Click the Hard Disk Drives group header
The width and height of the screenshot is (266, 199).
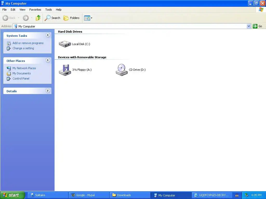pyautogui.click(x=70, y=32)
